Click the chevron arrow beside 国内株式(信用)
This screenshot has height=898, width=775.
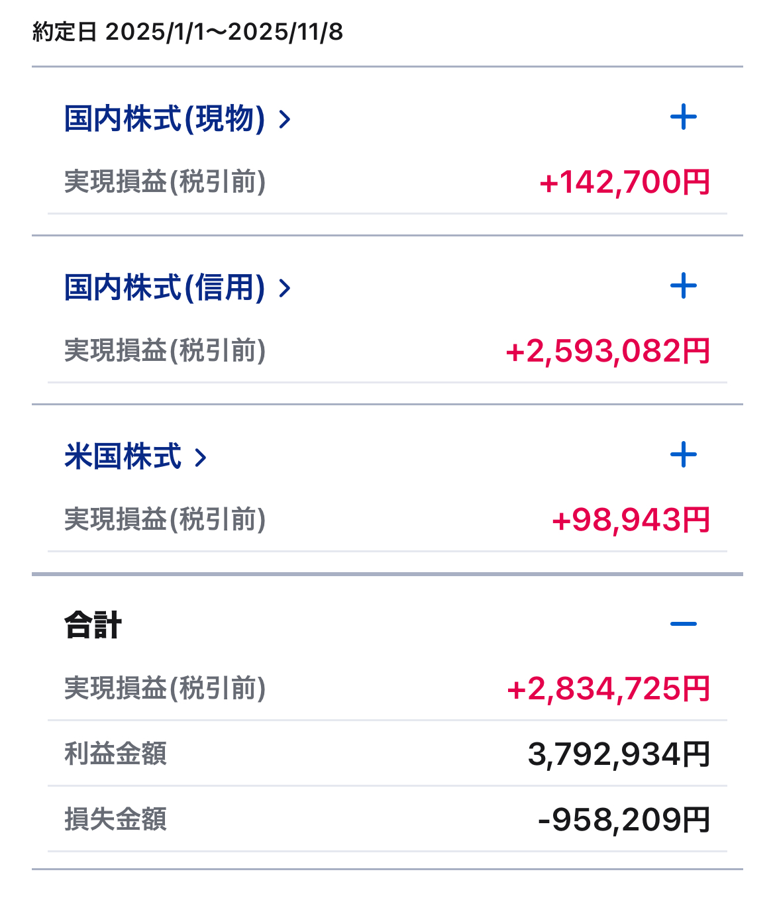(285, 289)
